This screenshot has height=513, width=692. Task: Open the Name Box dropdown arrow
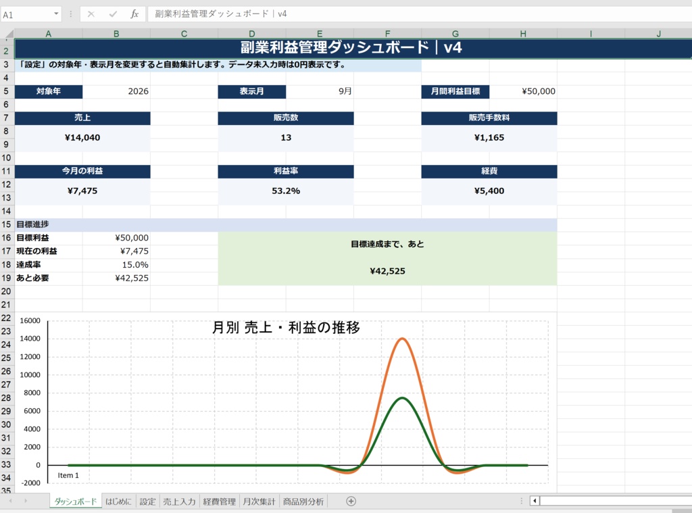(x=56, y=14)
